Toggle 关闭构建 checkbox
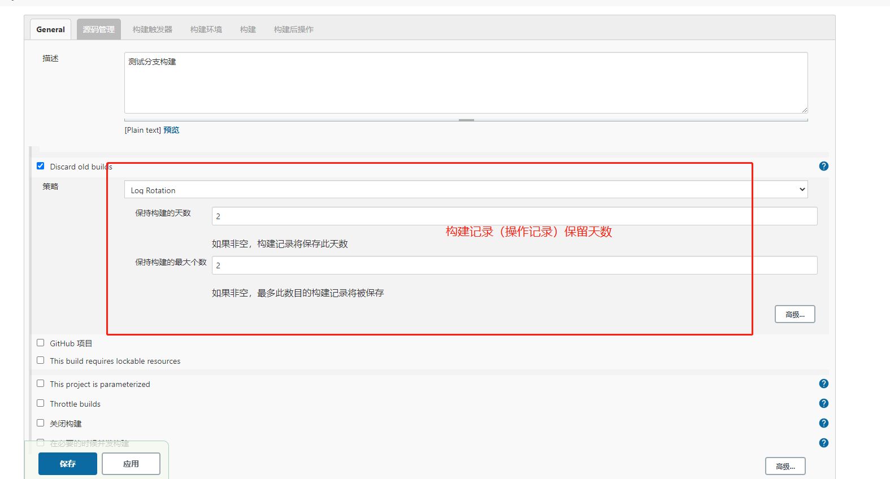 40,423
